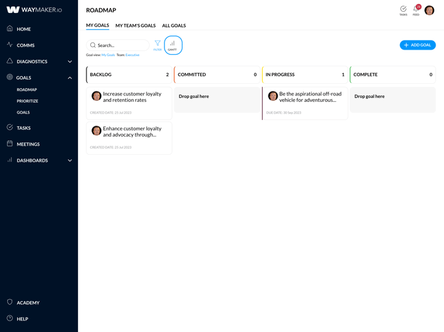This screenshot has width=444, height=332.
Task: Open the Feed notifications bell
Action: point(416,10)
